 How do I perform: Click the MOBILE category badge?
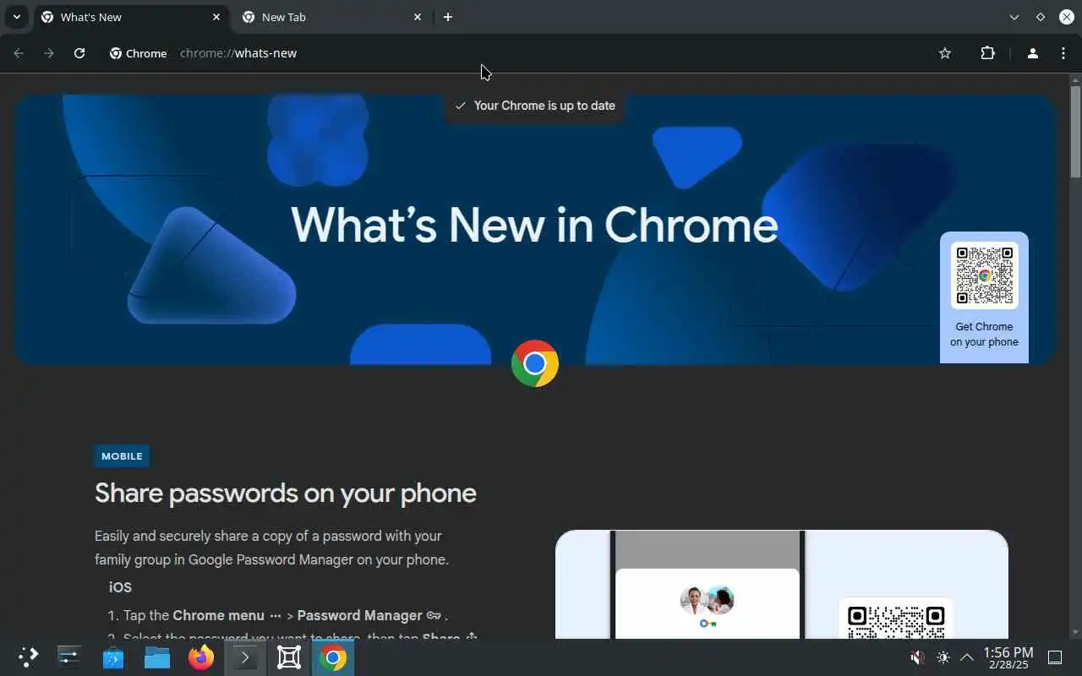tap(122, 456)
